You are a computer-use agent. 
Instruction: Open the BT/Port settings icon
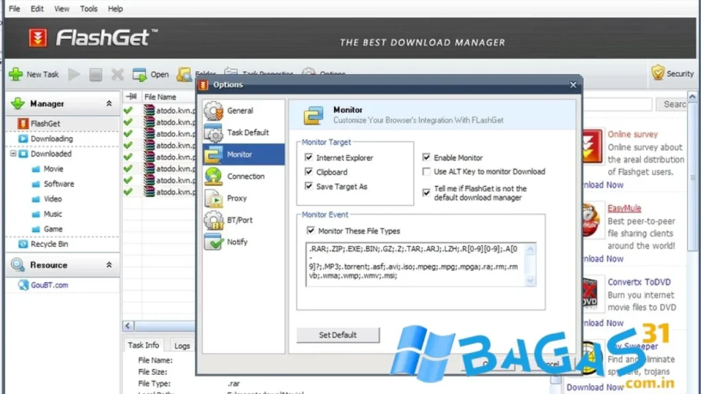tap(214, 220)
